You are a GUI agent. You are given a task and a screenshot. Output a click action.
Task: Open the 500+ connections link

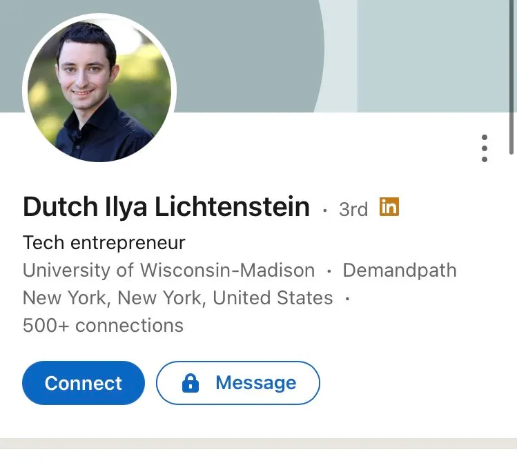pyautogui.click(x=103, y=325)
